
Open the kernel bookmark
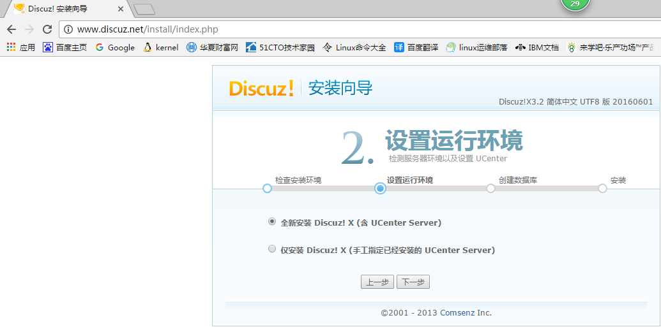point(160,48)
